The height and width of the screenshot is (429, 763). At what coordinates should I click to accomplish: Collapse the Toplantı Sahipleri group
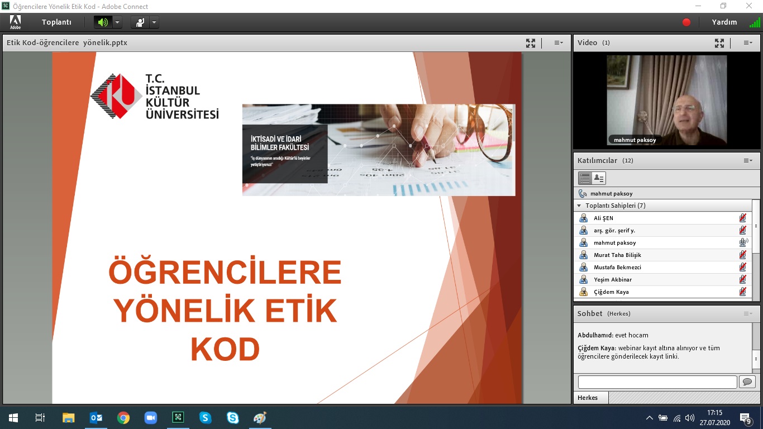pyautogui.click(x=579, y=206)
